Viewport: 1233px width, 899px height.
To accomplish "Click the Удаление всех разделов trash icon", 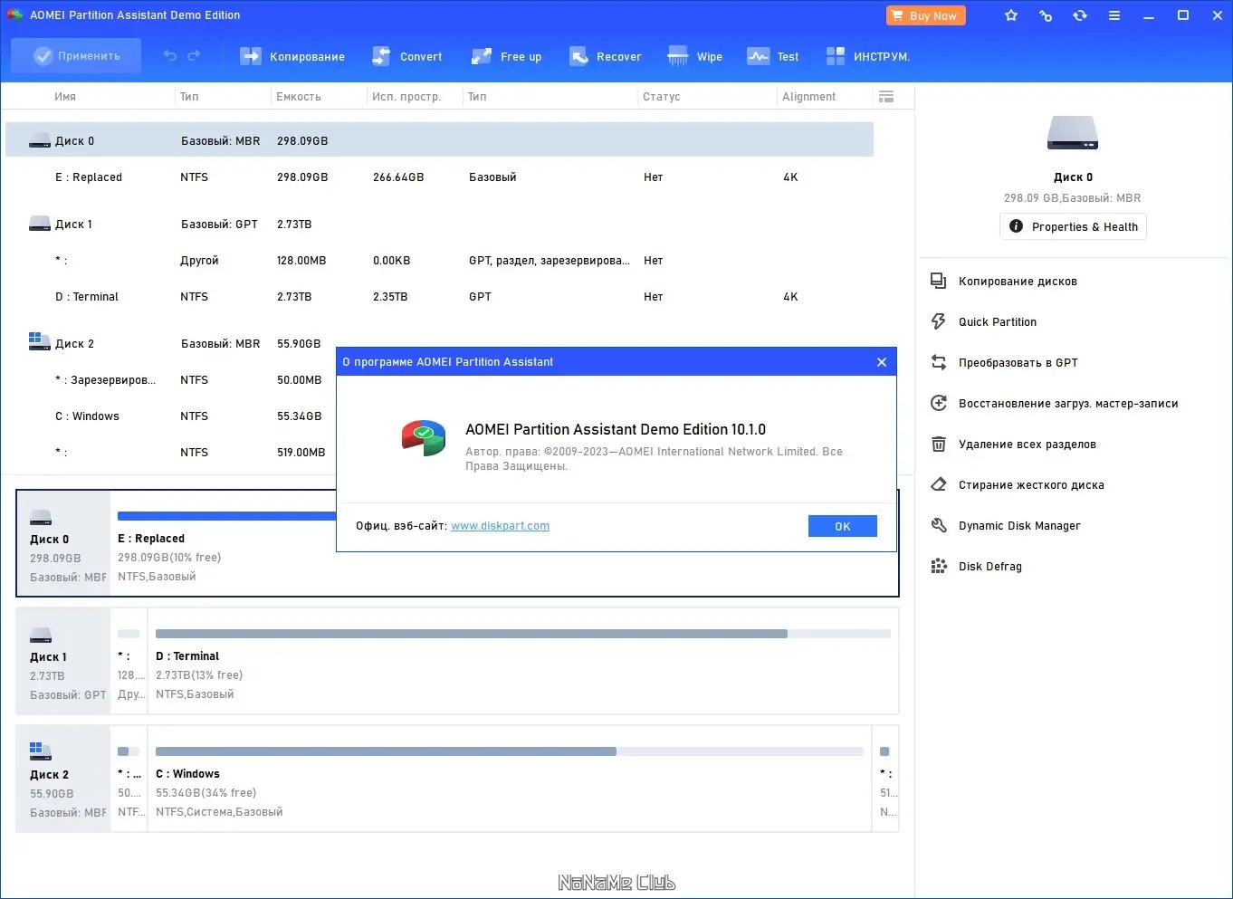I will [x=939, y=445].
